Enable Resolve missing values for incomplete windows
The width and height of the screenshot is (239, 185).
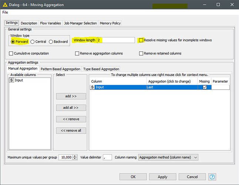coord(141,40)
